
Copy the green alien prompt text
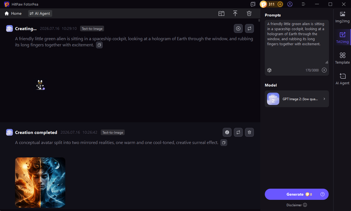[99, 45]
